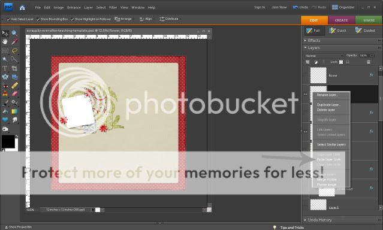Select the Zoom tool magnifier
383x230 pixels.
point(14,33)
